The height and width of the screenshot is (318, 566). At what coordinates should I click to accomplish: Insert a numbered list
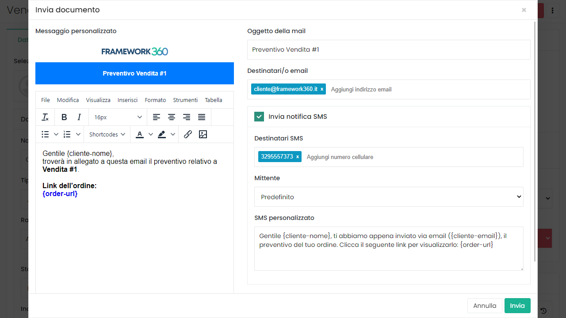(x=67, y=134)
